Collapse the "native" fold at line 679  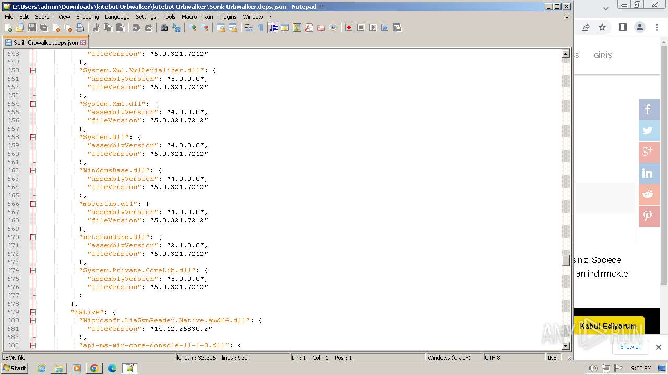coord(33,312)
